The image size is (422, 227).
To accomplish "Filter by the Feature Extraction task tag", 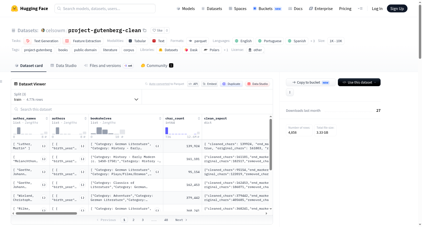I will (x=83, y=41).
